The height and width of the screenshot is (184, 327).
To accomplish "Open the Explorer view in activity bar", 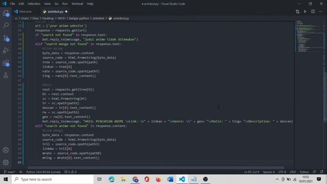I will pyautogui.click(x=6, y=13).
